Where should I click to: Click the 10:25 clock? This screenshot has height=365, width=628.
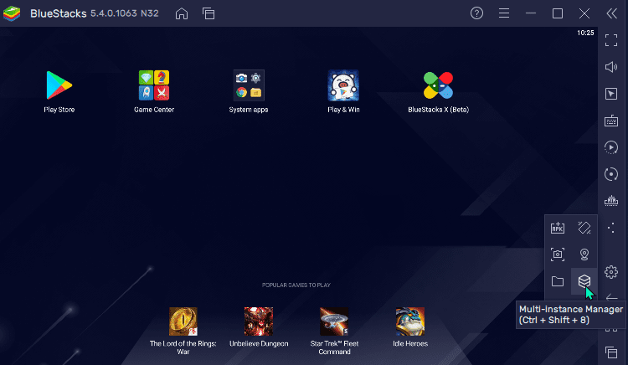click(585, 33)
